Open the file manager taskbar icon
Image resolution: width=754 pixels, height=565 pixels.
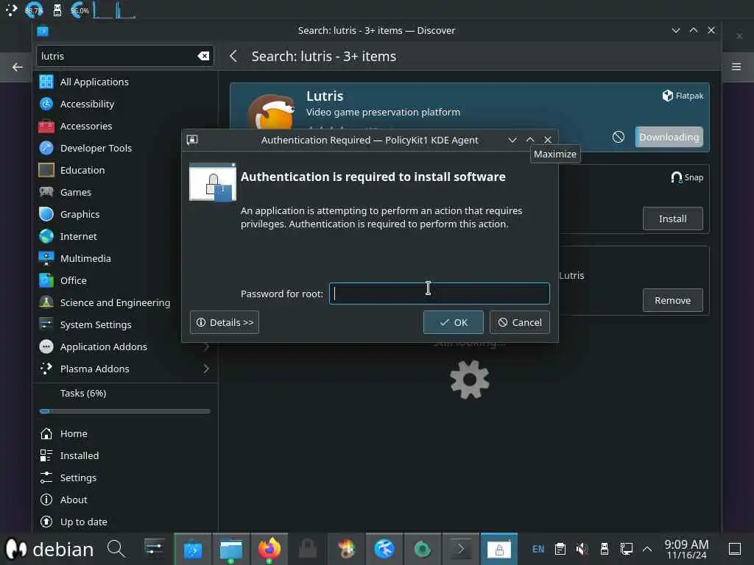pyautogui.click(x=230, y=549)
